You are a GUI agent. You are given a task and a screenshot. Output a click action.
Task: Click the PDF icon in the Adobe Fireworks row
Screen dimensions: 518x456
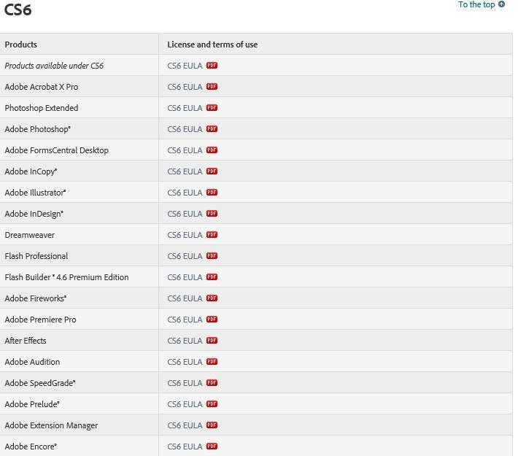tap(212, 298)
